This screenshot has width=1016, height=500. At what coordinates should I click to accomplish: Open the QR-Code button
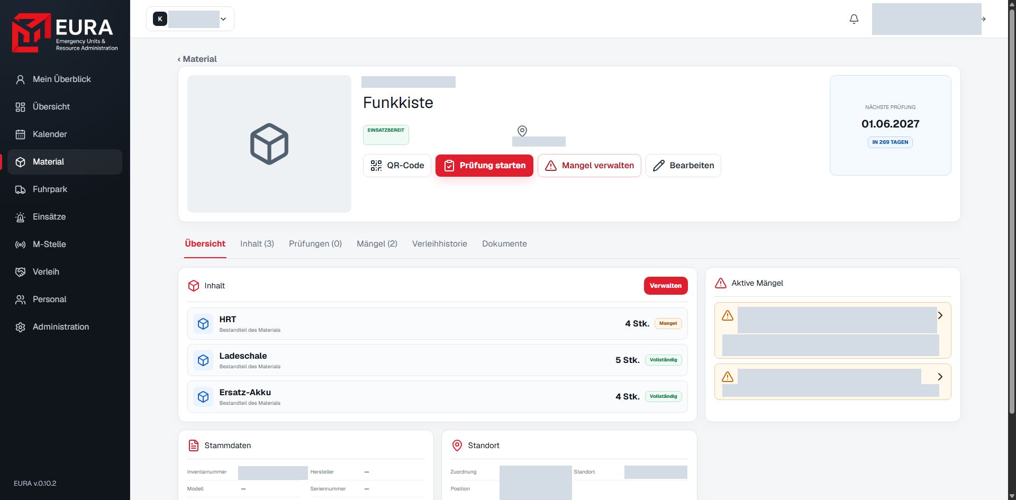(397, 166)
